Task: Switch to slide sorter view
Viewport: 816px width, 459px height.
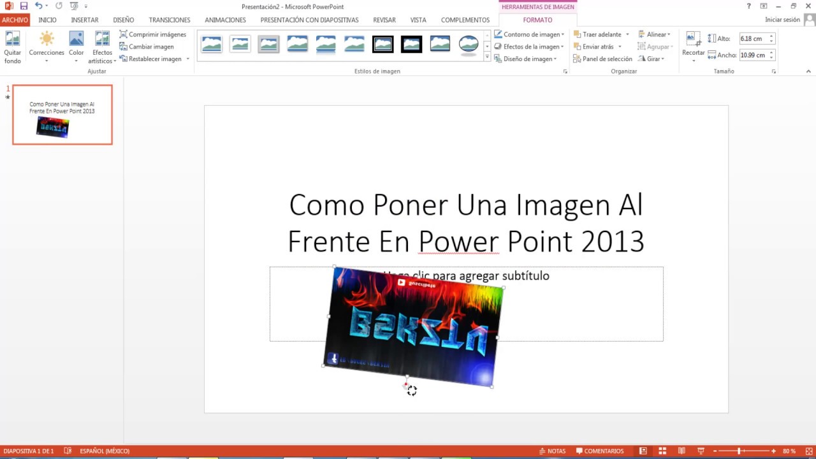Action: [662, 451]
